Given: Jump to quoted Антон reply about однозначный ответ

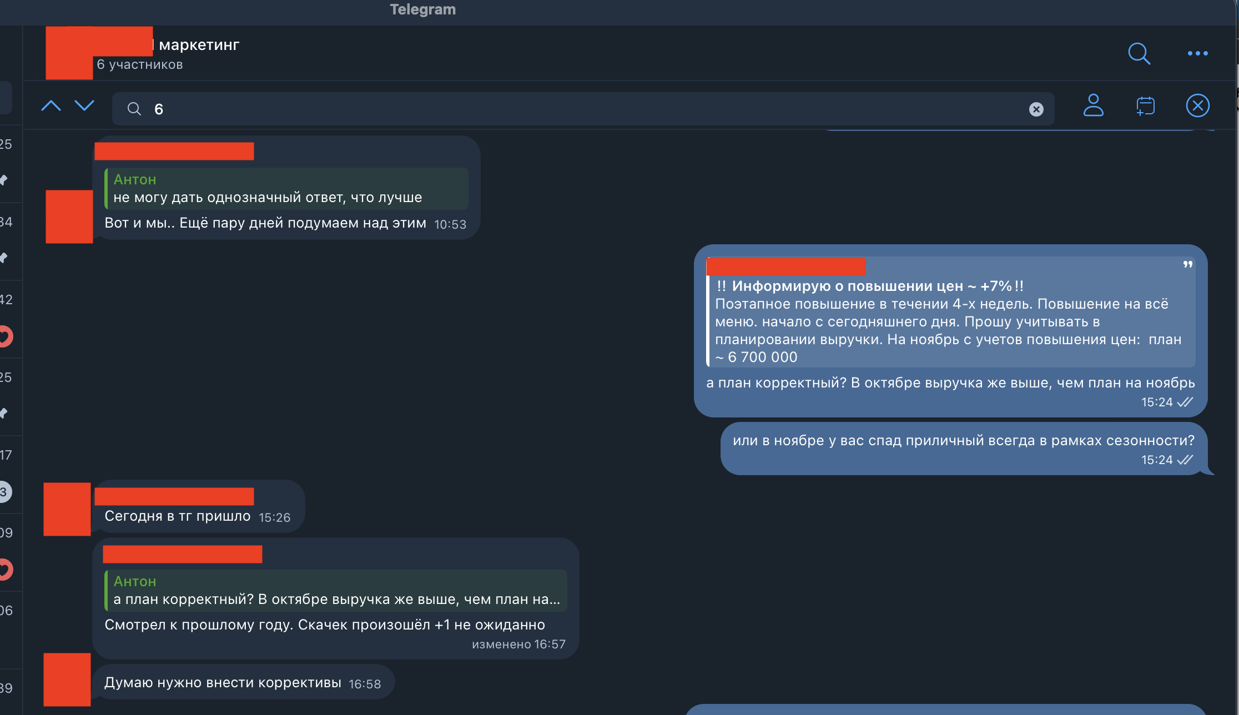Looking at the screenshot, I should point(286,189).
